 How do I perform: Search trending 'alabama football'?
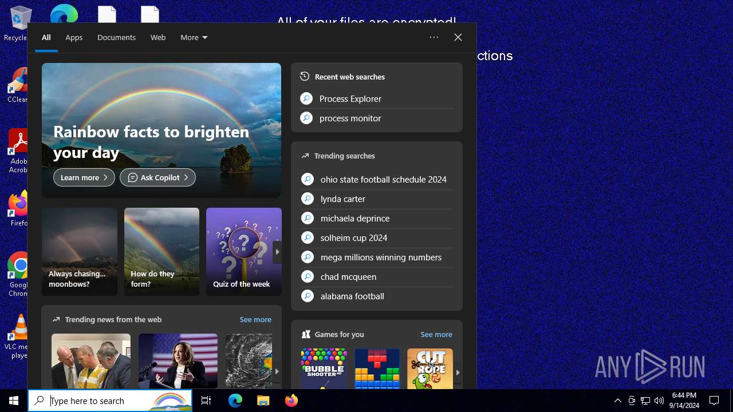[377, 296]
